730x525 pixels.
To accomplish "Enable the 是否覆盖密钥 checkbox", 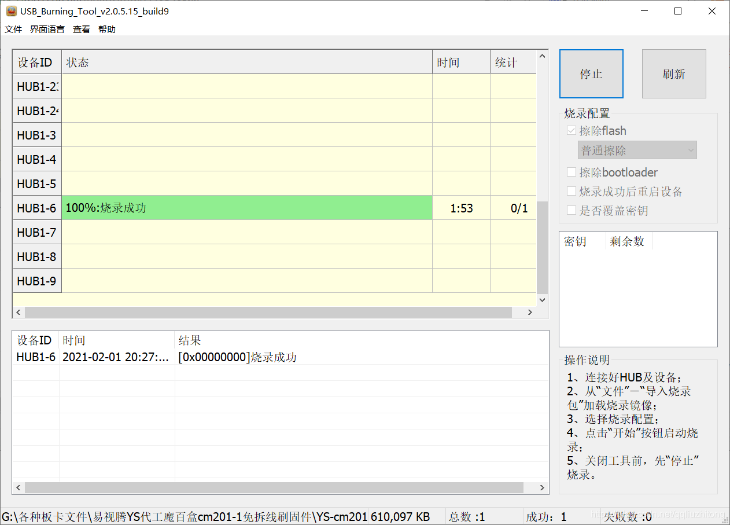I will (x=572, y=210).
